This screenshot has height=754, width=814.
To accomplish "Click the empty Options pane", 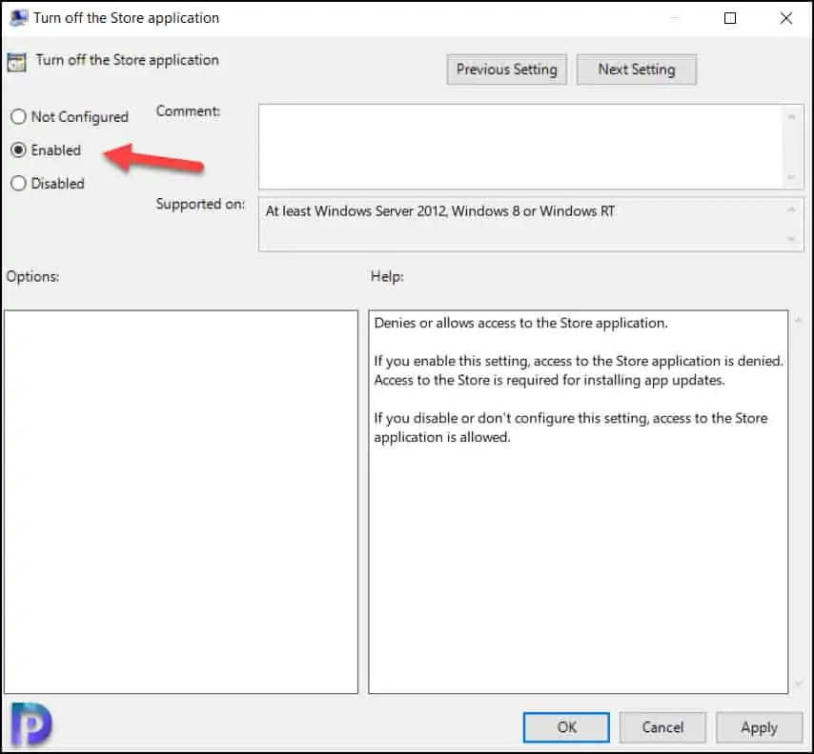I will 181,502.
